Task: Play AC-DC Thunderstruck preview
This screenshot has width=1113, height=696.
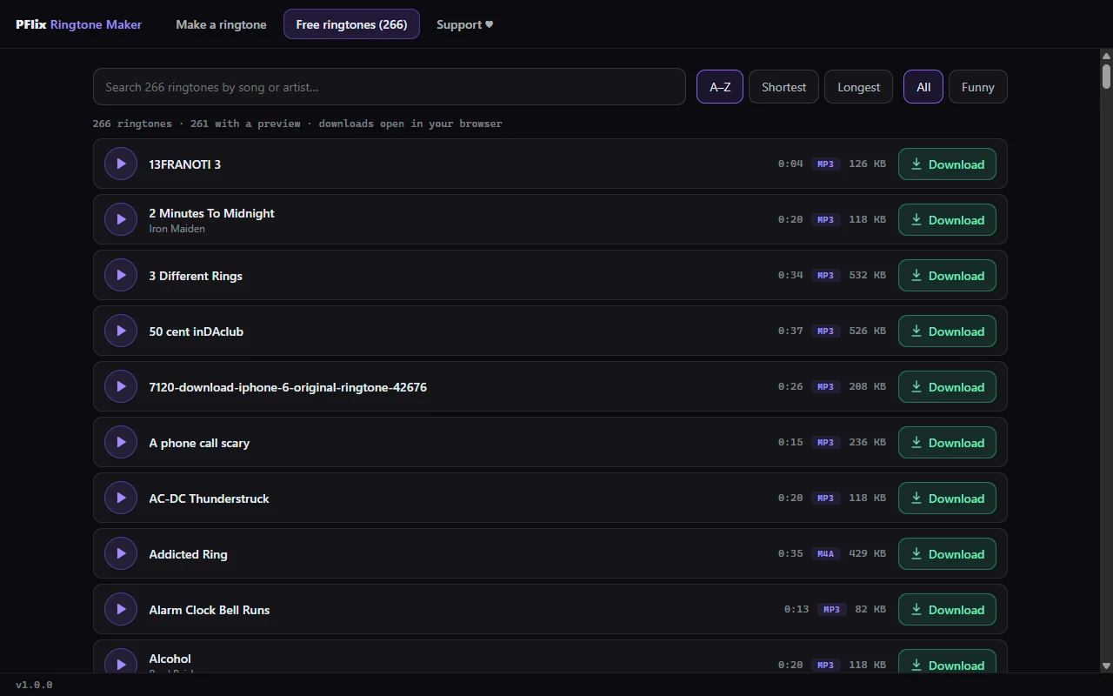Action: (121, 498)
